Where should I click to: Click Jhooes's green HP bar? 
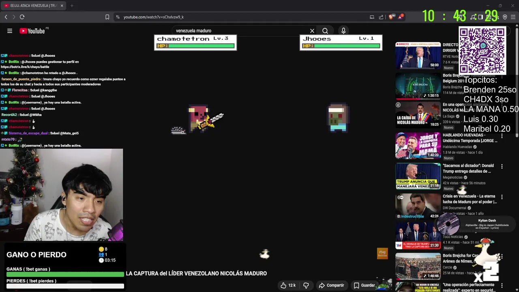pyautogui.click(x=347, y=46)
